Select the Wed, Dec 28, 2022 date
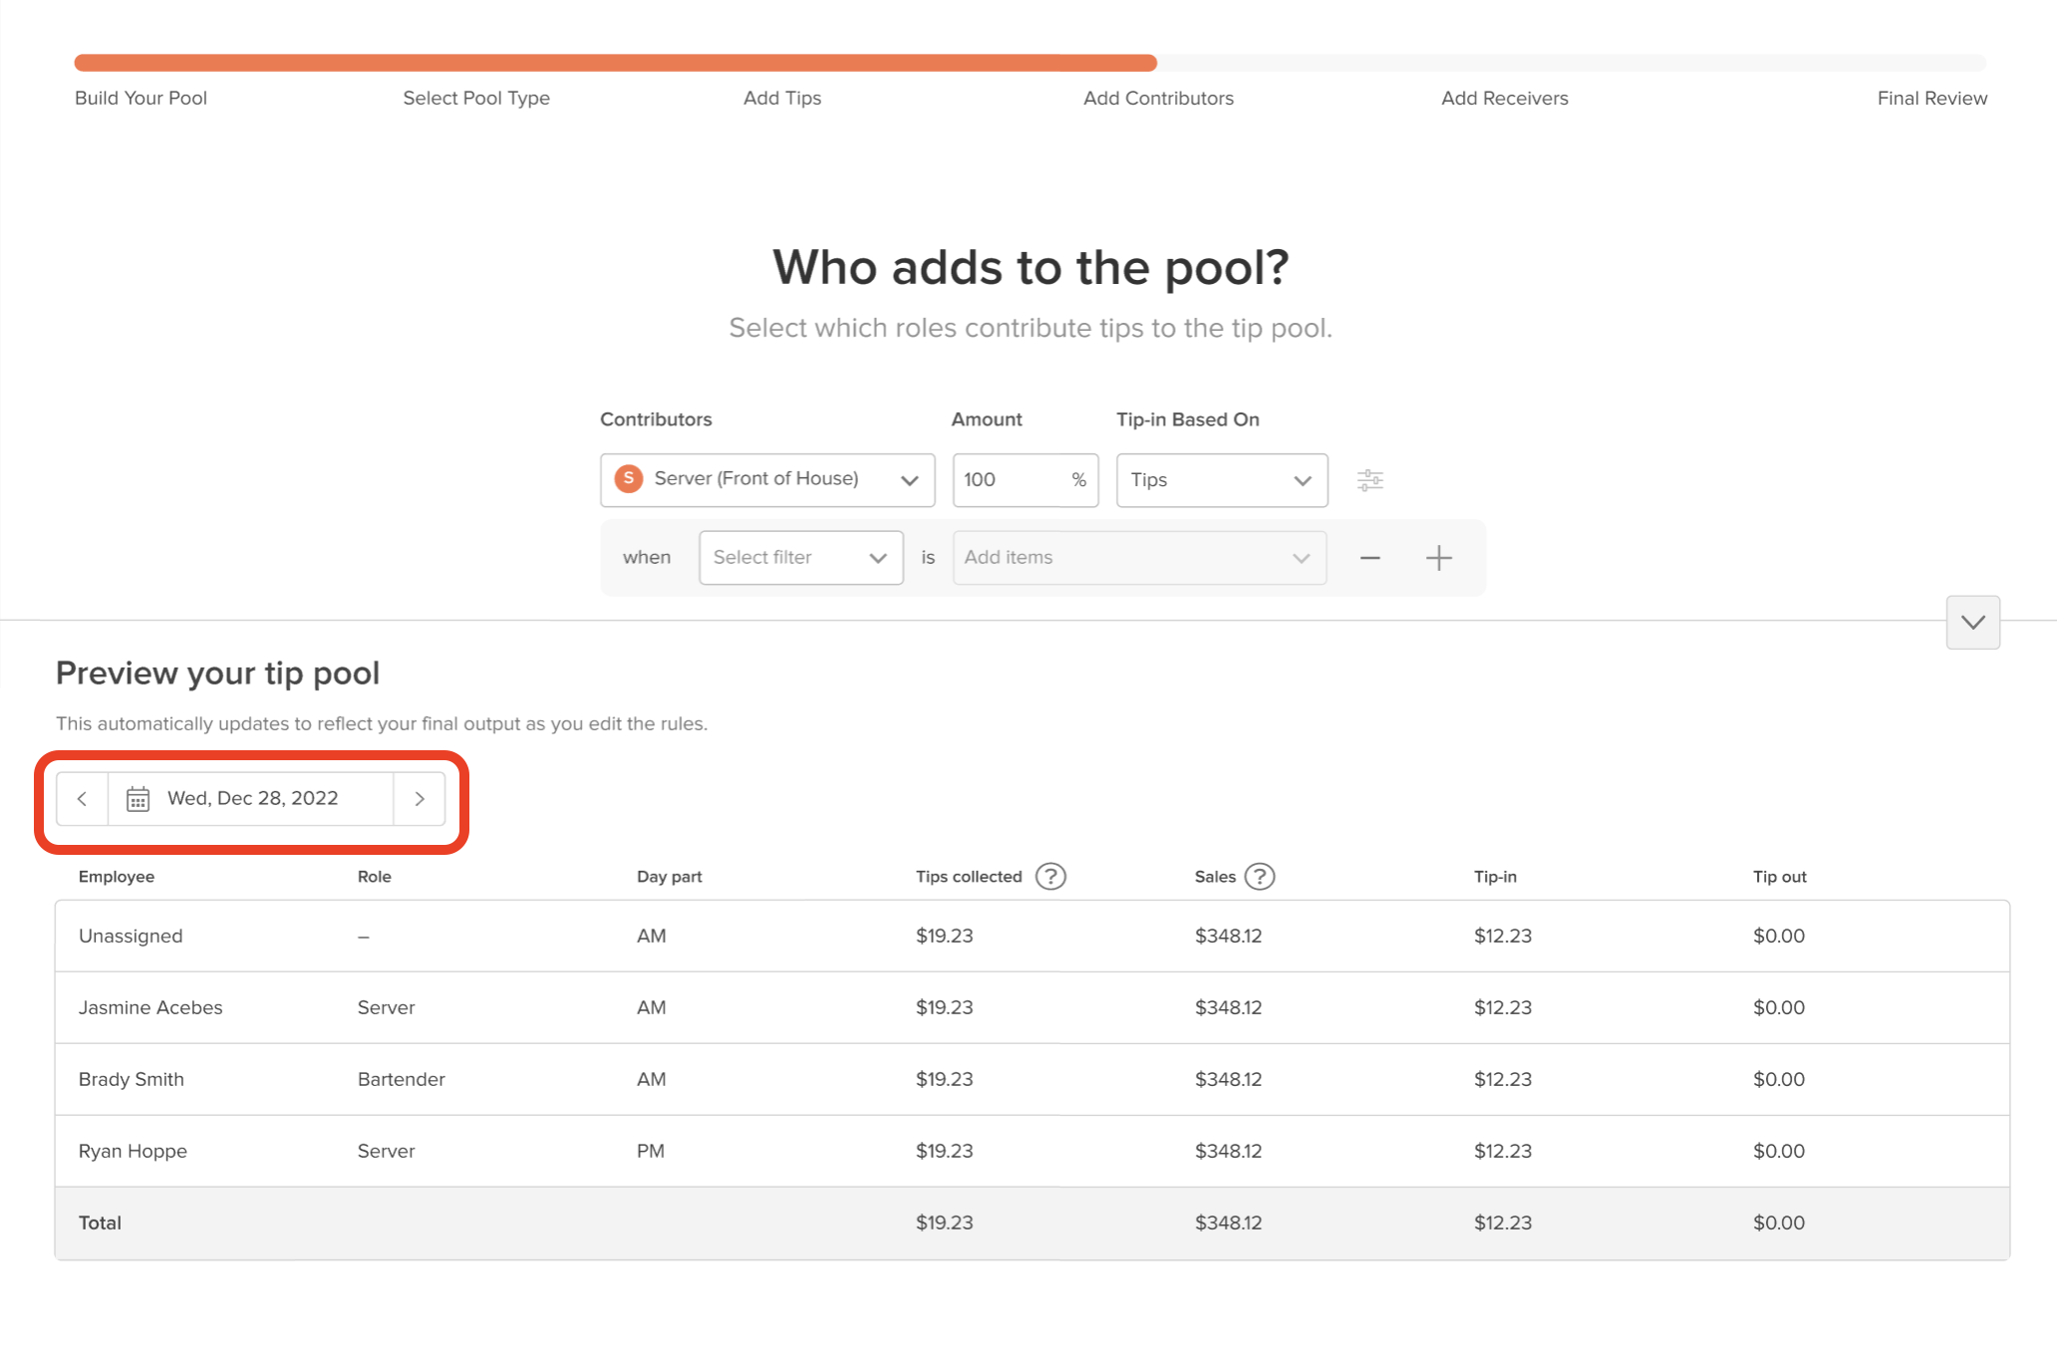Viewport: 2057px width, 1355px height. pyautogui.click(x=252, y=798)
